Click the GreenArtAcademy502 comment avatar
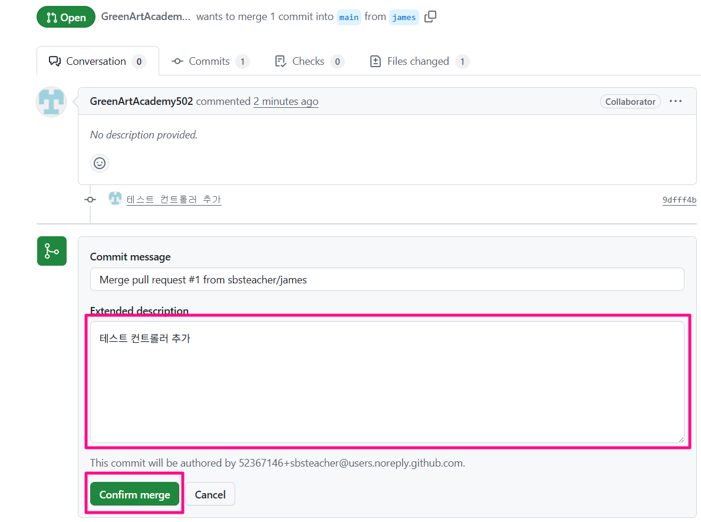This screenshot has height=522, width=701. (51, 102)
